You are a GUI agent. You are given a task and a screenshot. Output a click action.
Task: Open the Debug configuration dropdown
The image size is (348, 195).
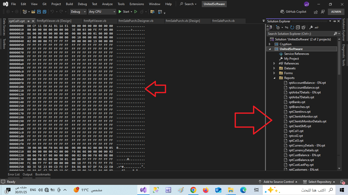[78, 12]
